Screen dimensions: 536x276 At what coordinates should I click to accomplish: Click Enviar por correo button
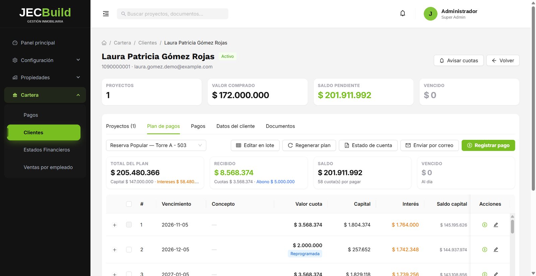click(429, 145)
